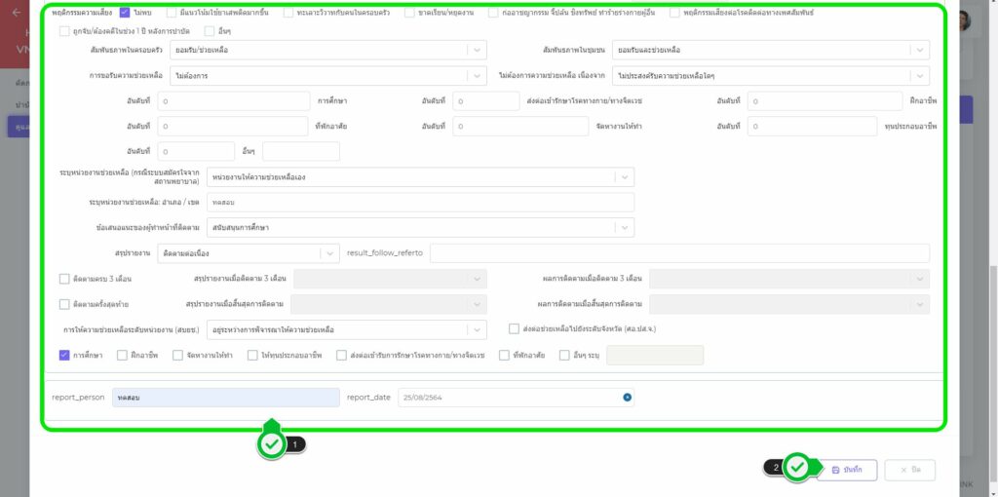
Task: Enable the ติดตามครบ 3 เดือน checkbox
Action: pyautogui.click(x=64, y=279)
